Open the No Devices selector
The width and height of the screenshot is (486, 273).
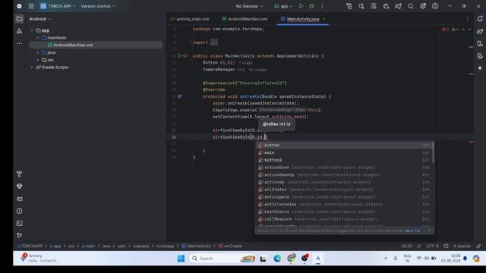pos(249,6)
